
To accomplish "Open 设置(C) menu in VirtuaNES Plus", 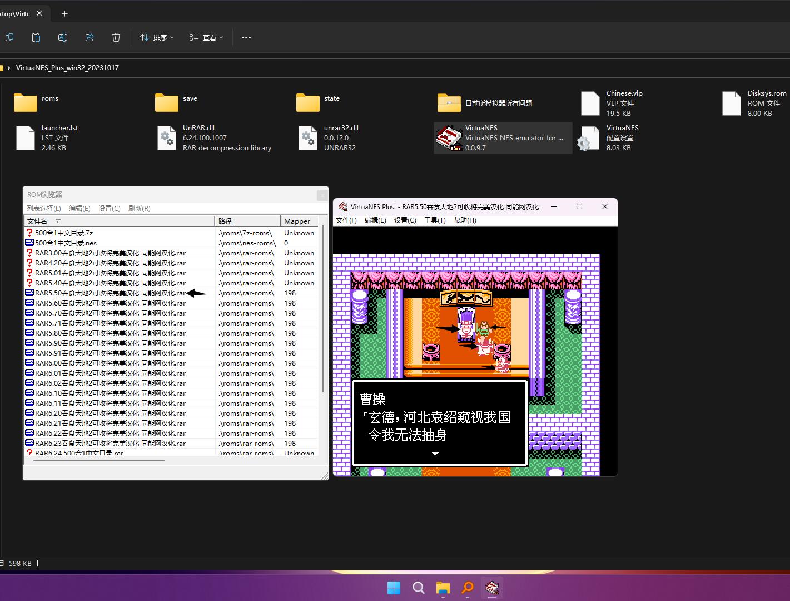I will pos(405,220).
